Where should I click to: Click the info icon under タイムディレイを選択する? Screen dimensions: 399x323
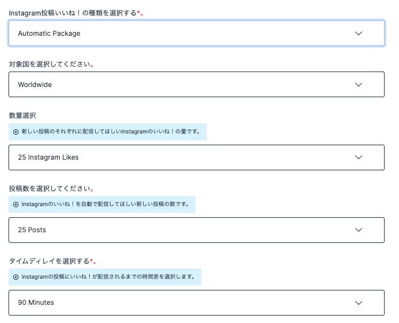[x=16, y=277]
